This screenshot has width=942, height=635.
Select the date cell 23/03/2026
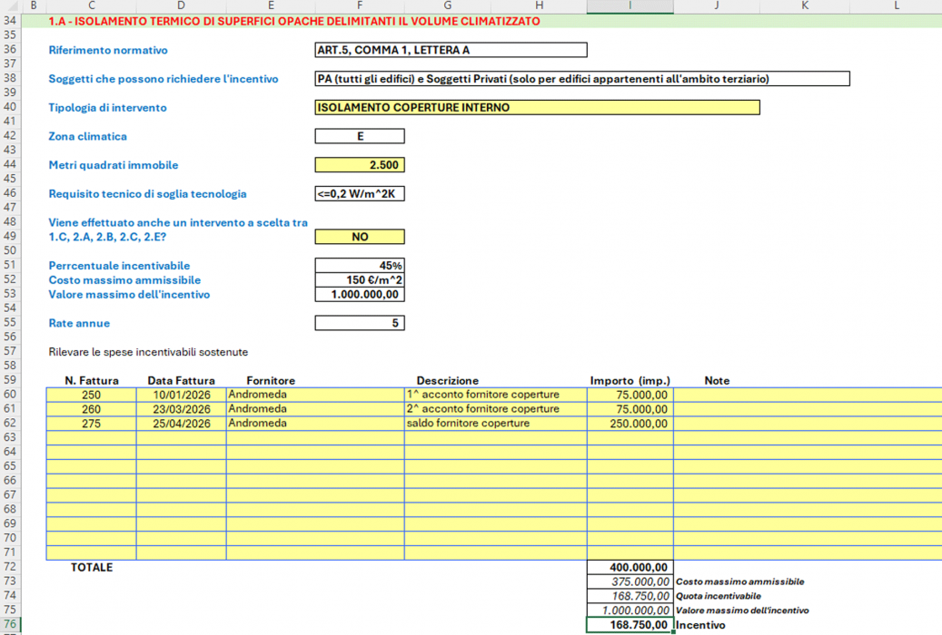click(182, 409)
